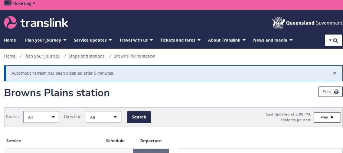Click the Stops and stations breadcrumb link
This screenshot has height=153, width=343.
pos(86,56)
